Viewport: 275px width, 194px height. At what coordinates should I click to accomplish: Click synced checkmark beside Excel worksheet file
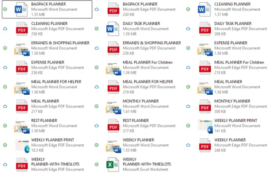(x=97, y=165)
